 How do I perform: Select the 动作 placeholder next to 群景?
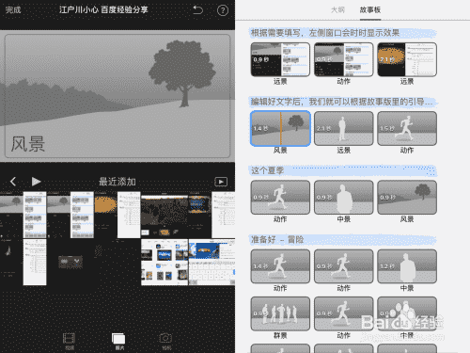click(x=344, y=313)
